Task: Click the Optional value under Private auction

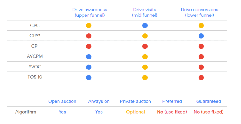Action: (135, 112)
